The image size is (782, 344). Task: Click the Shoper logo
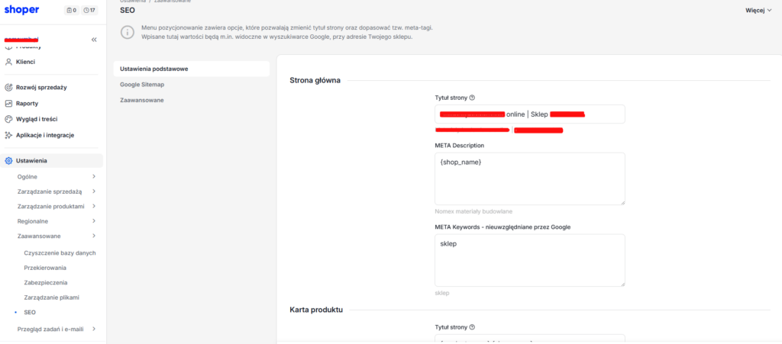21,10
